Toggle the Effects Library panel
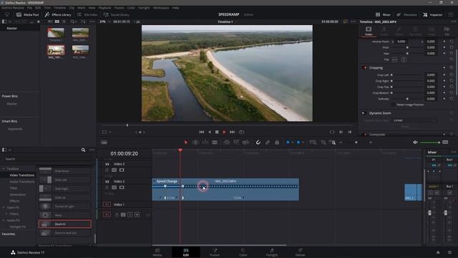The height and width of the screenshot is (258, 458). 58,14
